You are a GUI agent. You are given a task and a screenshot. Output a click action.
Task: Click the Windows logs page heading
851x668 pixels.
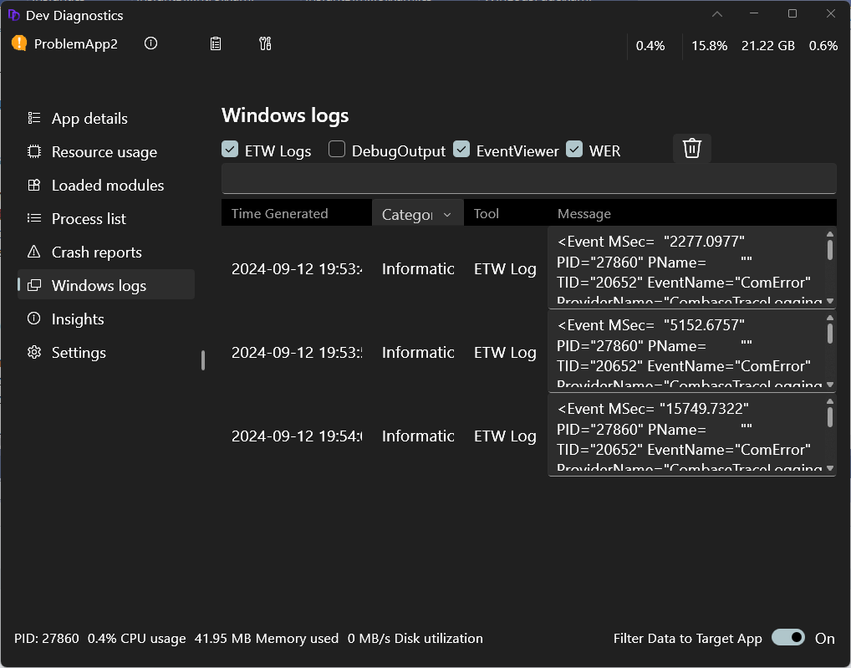point(285,115)
